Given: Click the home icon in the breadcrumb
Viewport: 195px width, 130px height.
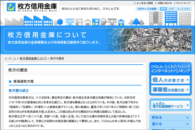Looking at the screenshot, I should pyautogui.click(x=6, y=58).
